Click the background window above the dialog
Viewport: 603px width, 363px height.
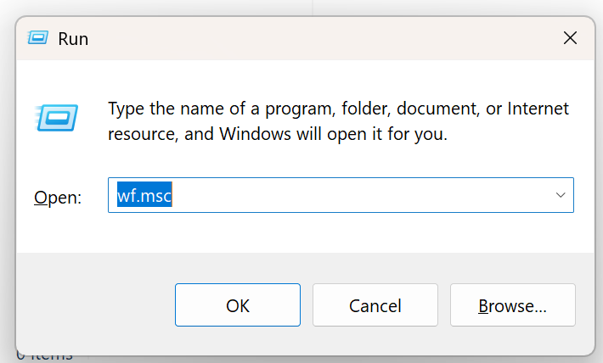click(x=170, y=7)
